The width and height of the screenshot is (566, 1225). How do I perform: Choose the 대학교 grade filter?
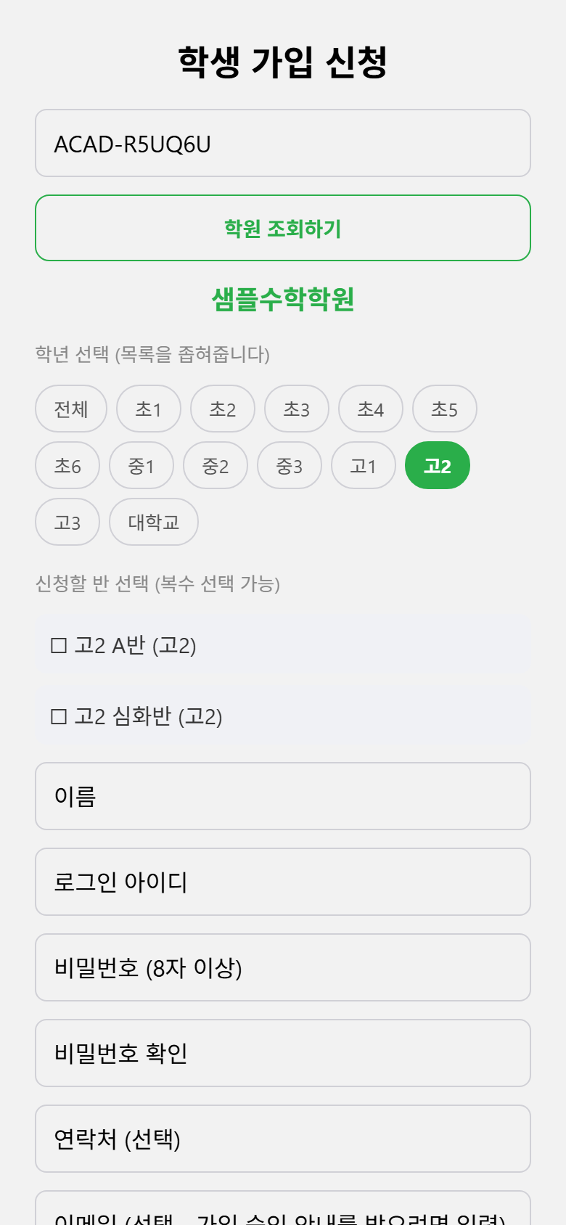point(154,522)
